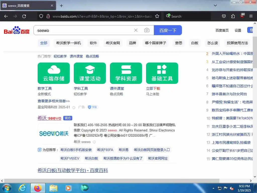
Task: Click the seewo希沃 logo thumbnail
Action: tap(54, 133)
